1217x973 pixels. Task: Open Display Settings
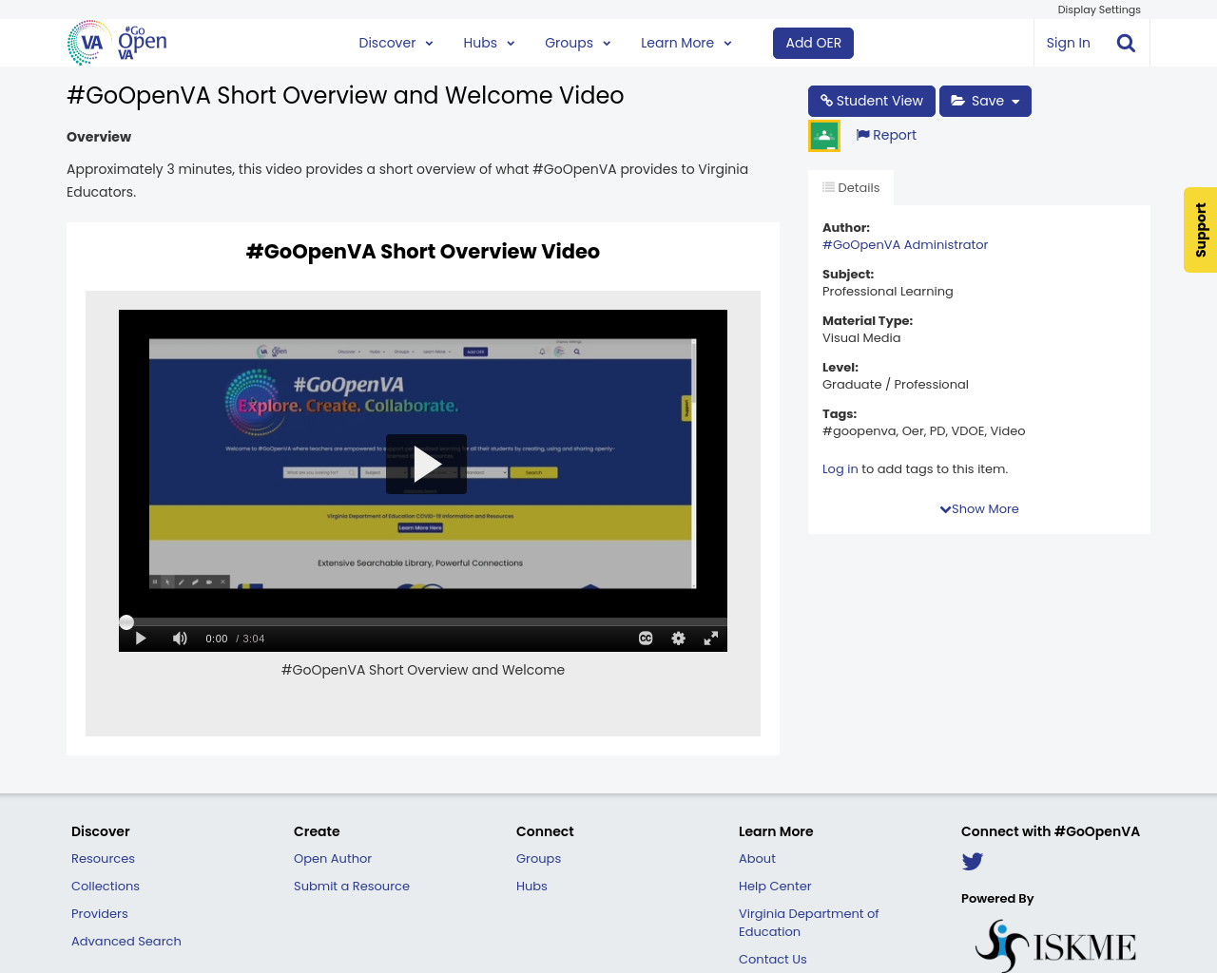click(1099, 9)
